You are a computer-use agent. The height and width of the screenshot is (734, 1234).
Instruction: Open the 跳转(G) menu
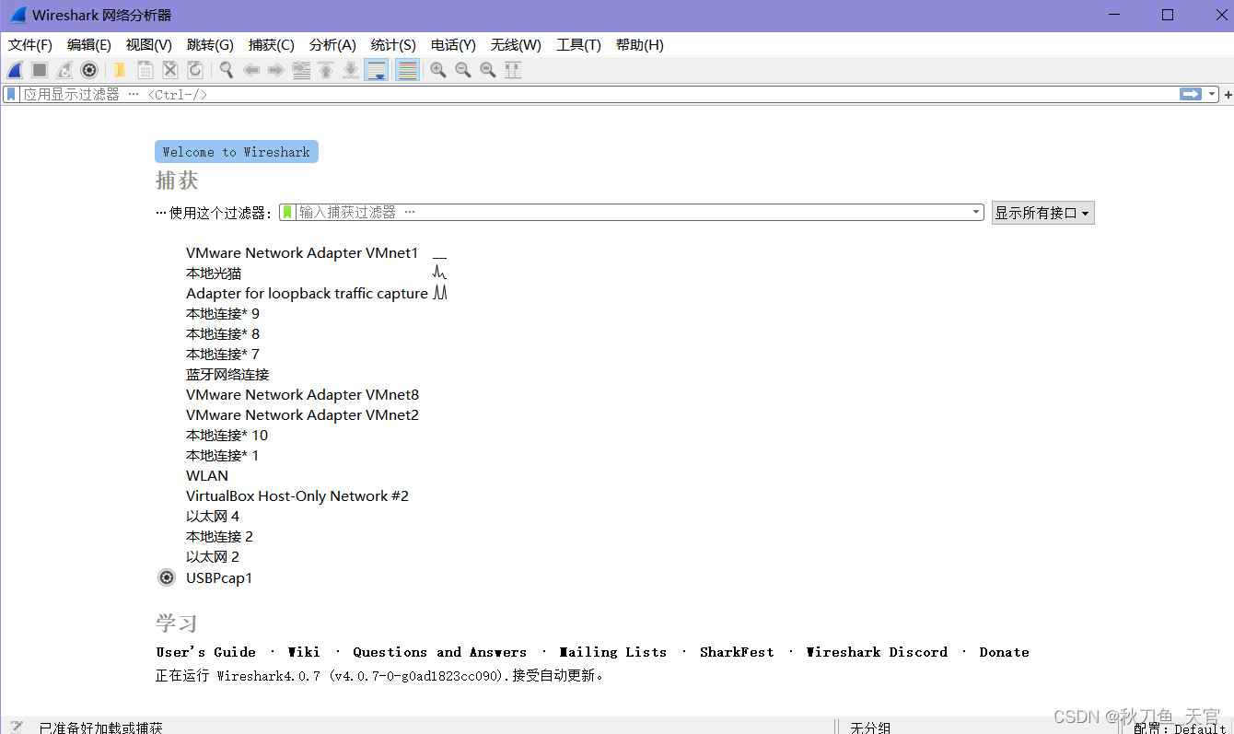pos(210,44)
